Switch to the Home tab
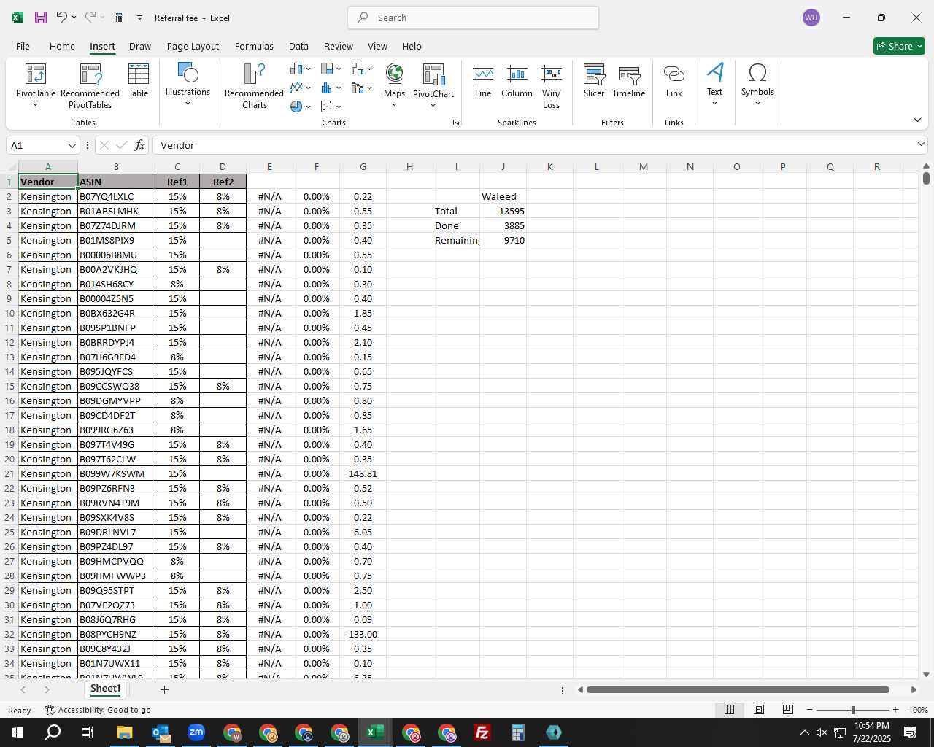 click(x=62, y=46)
